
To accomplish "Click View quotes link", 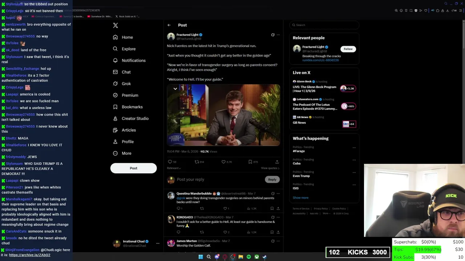I will pos(270,168).
